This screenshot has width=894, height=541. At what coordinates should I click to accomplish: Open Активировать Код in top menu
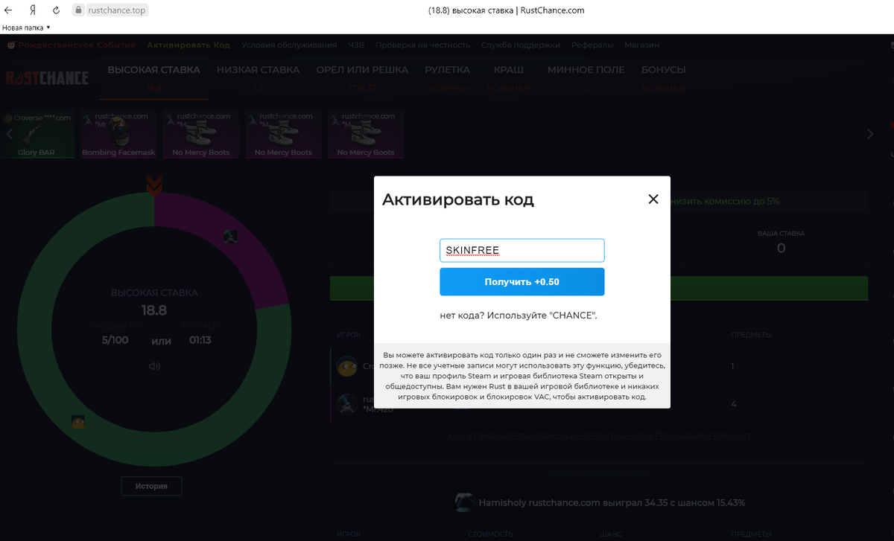click(x=188, y=45)
